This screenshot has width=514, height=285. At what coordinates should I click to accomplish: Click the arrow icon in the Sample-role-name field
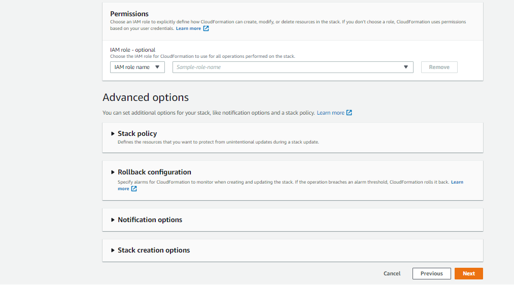pos(406,67)
